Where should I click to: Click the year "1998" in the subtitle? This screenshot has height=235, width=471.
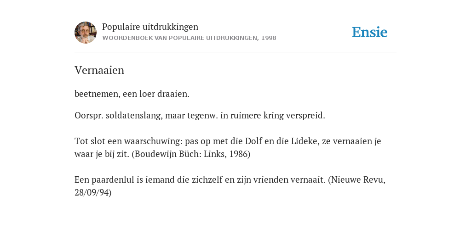click(269, 38)
